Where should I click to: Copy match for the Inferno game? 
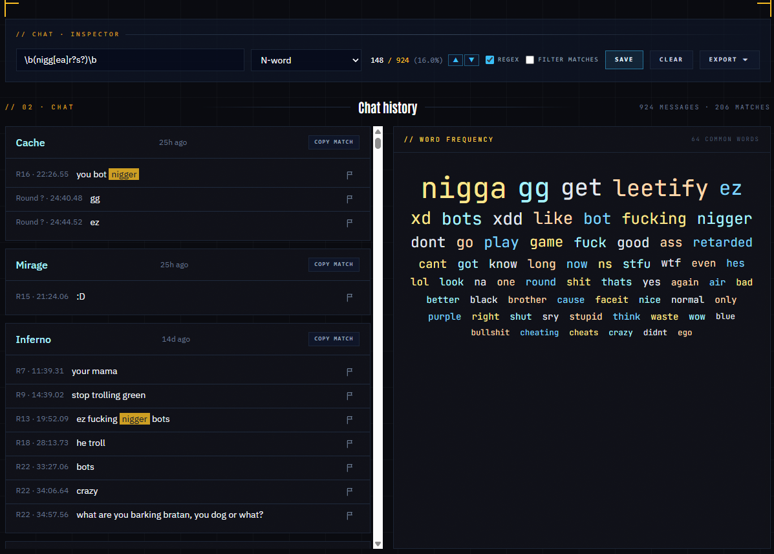[x=334, y=339]
